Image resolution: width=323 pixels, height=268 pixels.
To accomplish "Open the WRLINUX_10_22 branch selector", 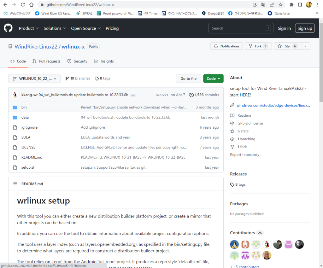I will (x=34, y=79).
